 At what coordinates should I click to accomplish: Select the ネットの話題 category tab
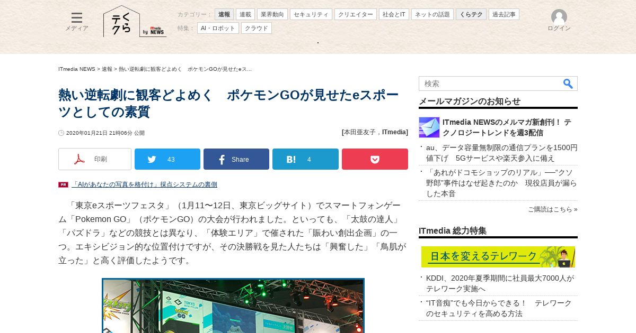[432, 14]
